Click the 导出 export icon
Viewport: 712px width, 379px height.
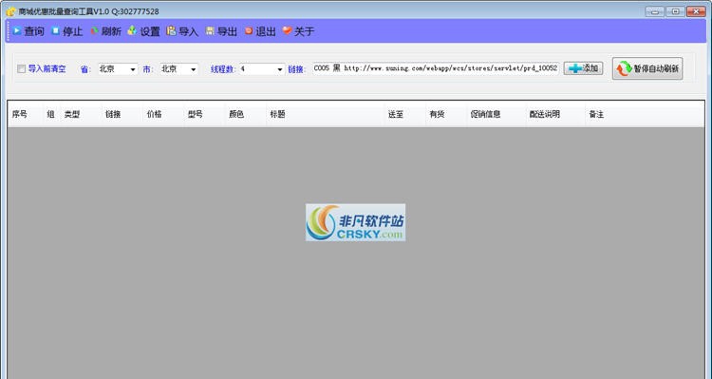pos(210,31)
